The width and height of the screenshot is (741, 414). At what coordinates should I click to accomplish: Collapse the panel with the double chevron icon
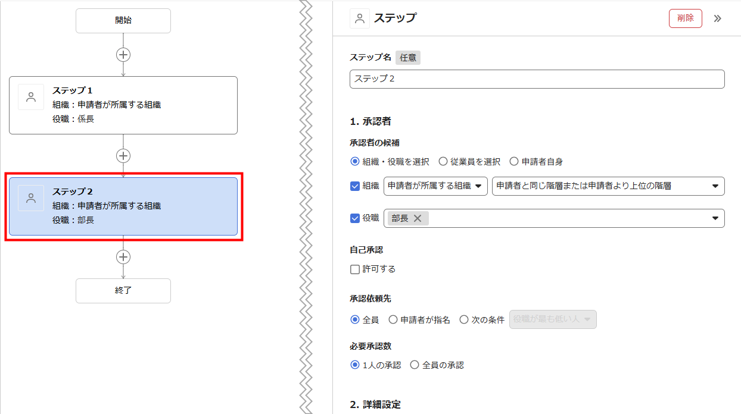pyautogui.click(x=717, y=18)
